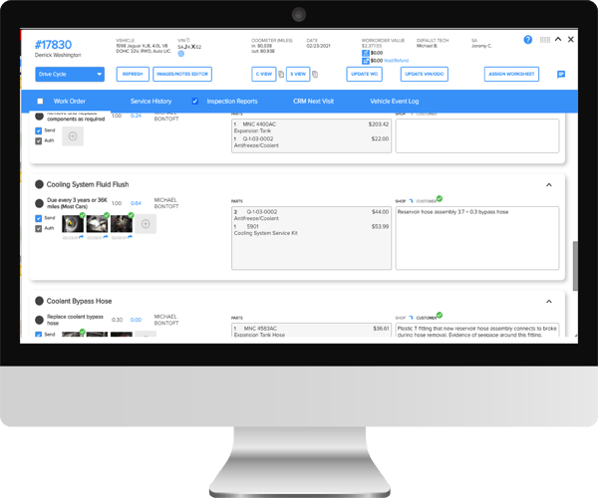598x498 pixels.
Task: Click the UPDATE WO button
Action: coord(364,75)
